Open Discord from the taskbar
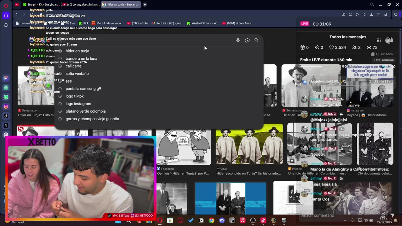The width and height of the screenshot is (402, 226). 222,221
